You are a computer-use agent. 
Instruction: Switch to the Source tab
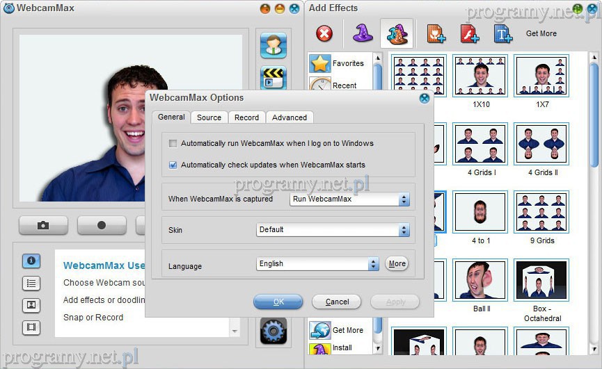tap(209, 117)
